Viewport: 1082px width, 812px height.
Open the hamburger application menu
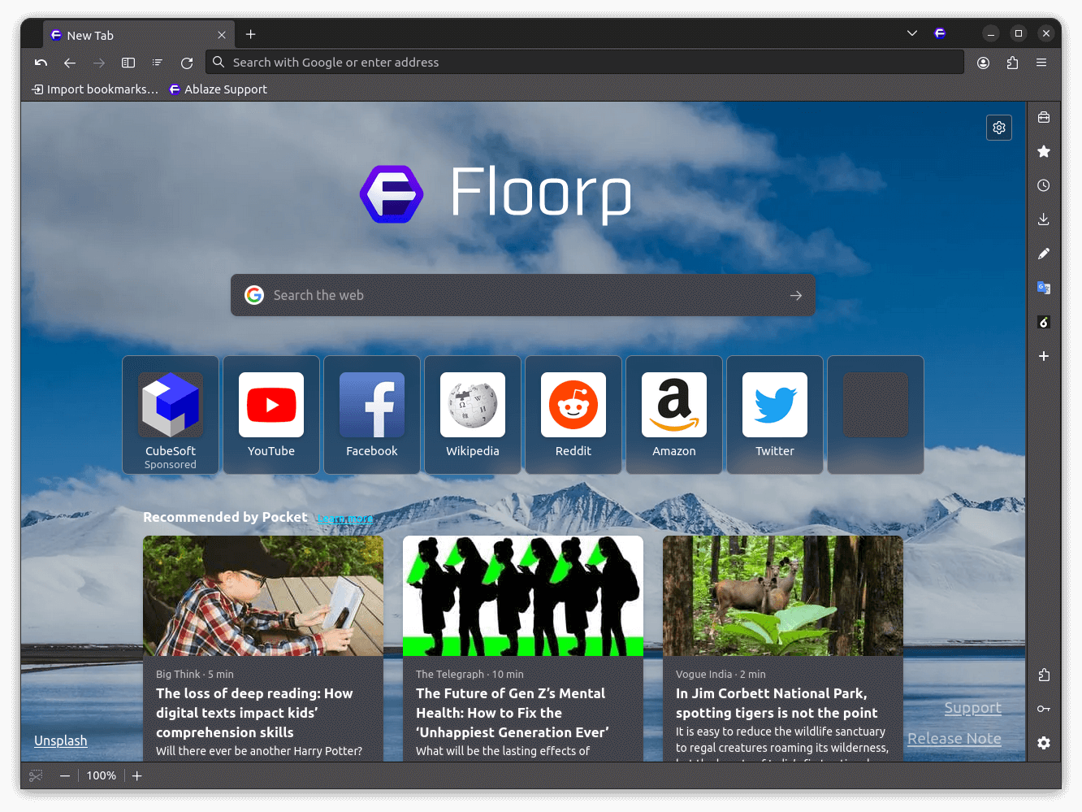[x=1042, y=62]
